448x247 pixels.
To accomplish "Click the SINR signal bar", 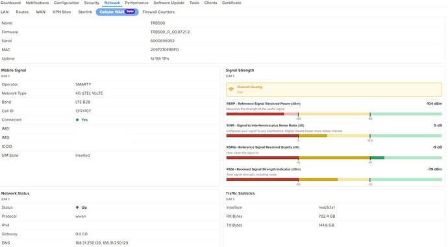I will (334, 135).
